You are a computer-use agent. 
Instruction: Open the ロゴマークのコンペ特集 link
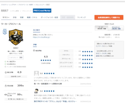(104, 46)
